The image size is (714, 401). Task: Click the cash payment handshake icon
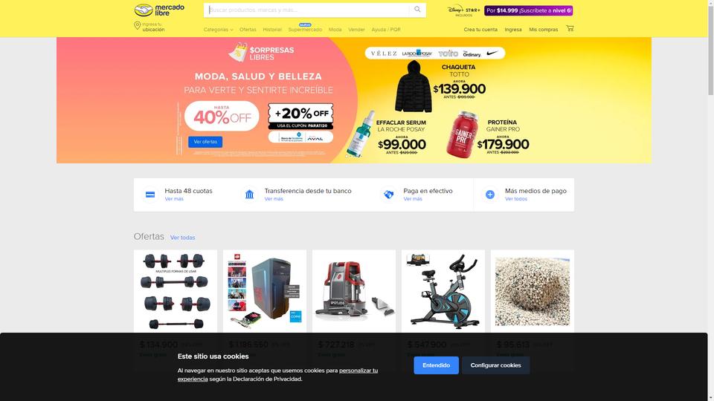point(388,195)
